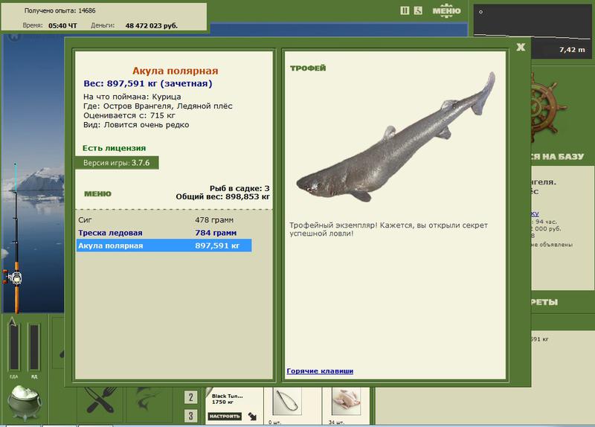Select the Треска ледовая row

(x=164, y=233)
